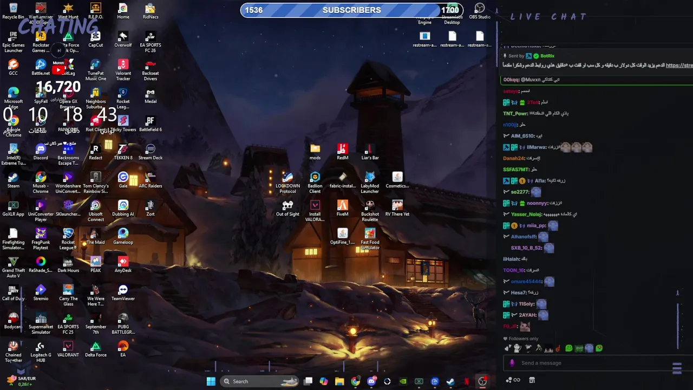
Task: Open Stream Deck desktop shortcut
Action: 150,152
